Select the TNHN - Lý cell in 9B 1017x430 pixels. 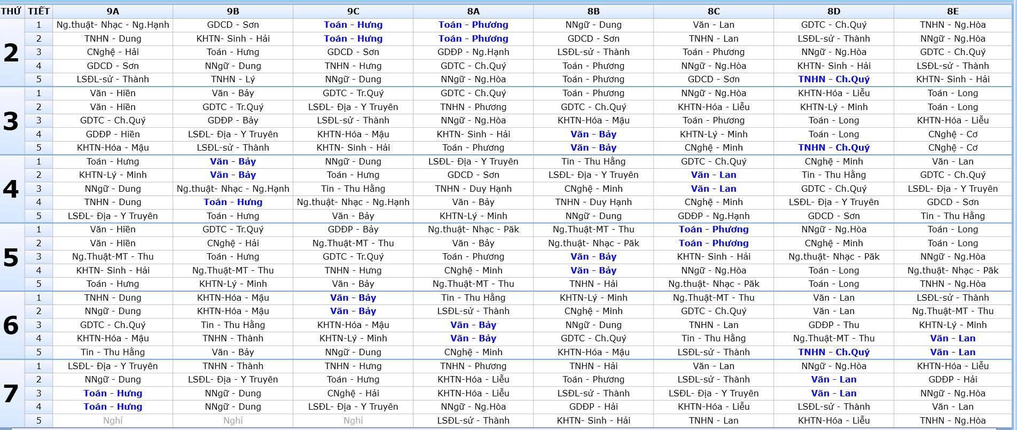coord(233,80)
